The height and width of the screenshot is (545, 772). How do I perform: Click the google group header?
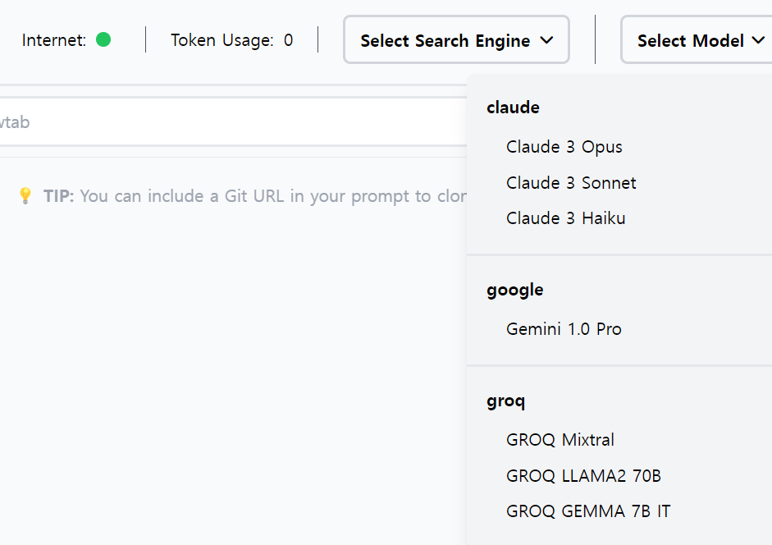pos(514,290)
